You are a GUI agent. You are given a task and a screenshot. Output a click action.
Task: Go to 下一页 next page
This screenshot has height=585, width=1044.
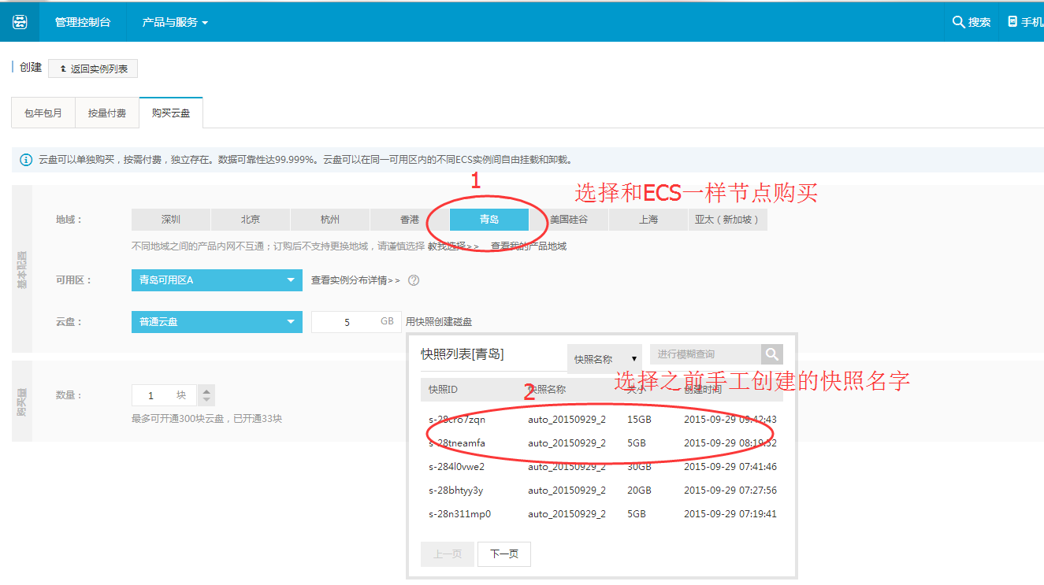[504, 554]
